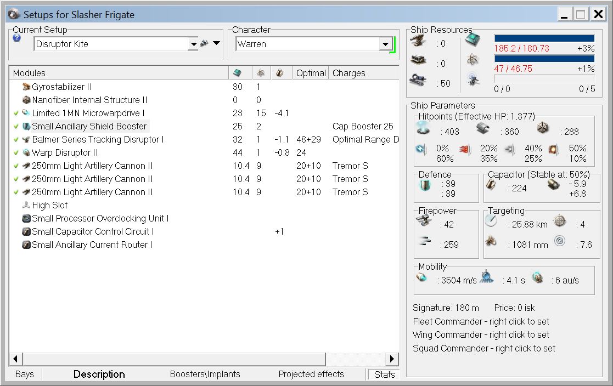Click the targeting range icon
613x386 pixels.
[x=491, y=221]
